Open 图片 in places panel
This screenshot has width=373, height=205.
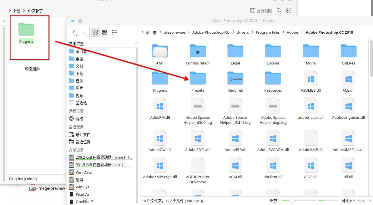point(102,88)
